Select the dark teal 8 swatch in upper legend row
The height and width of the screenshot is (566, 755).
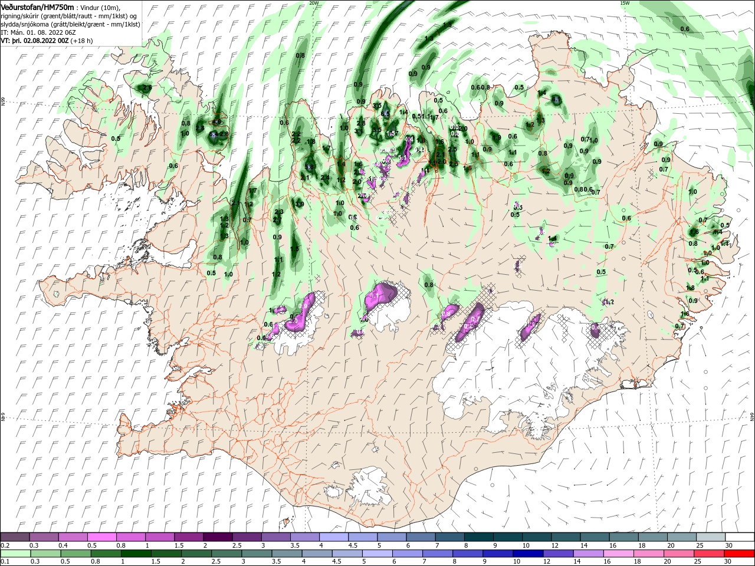click(478, 537)
